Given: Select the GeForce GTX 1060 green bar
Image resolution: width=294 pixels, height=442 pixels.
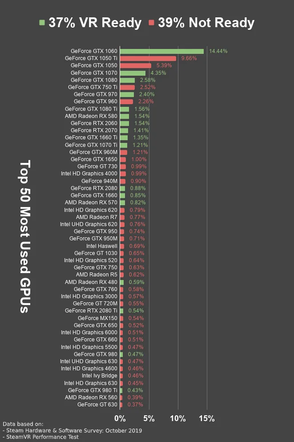Looking at the screenshot, I should [x=162, y=51].
